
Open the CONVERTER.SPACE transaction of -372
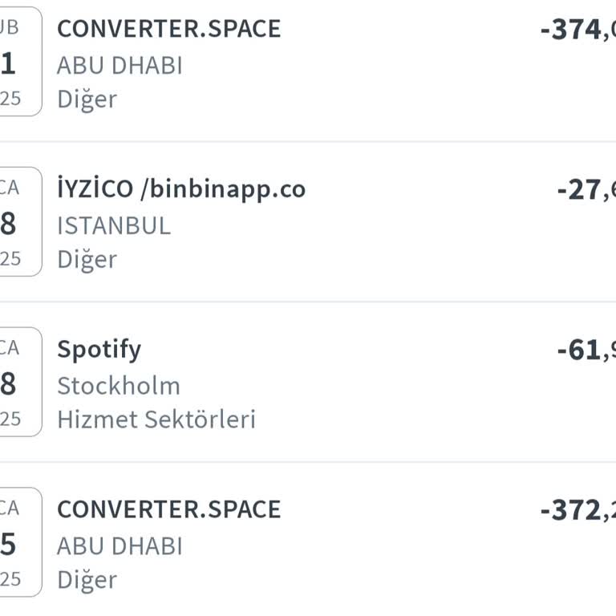pos(168,510)
